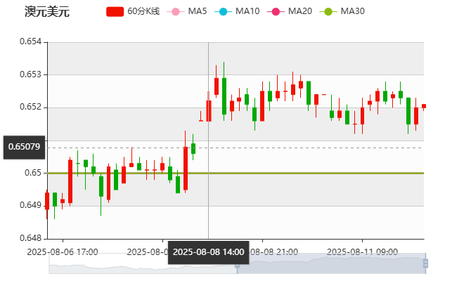Click the green MA30 horizontal line
Screen dimensions: 471x281
[316, 173]
